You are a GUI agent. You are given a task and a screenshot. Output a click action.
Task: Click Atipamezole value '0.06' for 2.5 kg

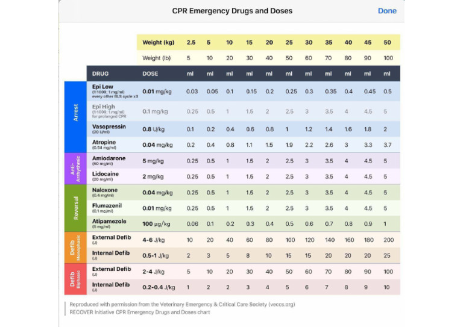pos(192,224)
